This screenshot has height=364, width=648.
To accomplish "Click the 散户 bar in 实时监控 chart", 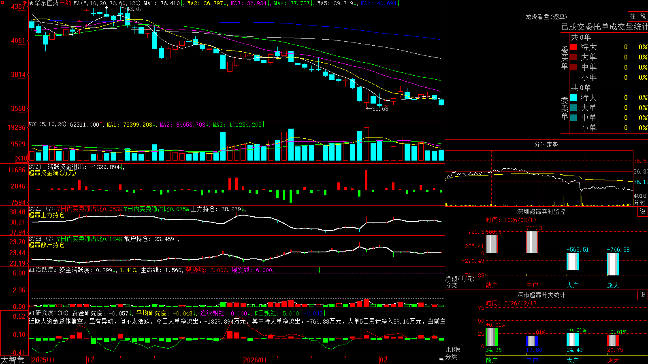I will [492, 244].
